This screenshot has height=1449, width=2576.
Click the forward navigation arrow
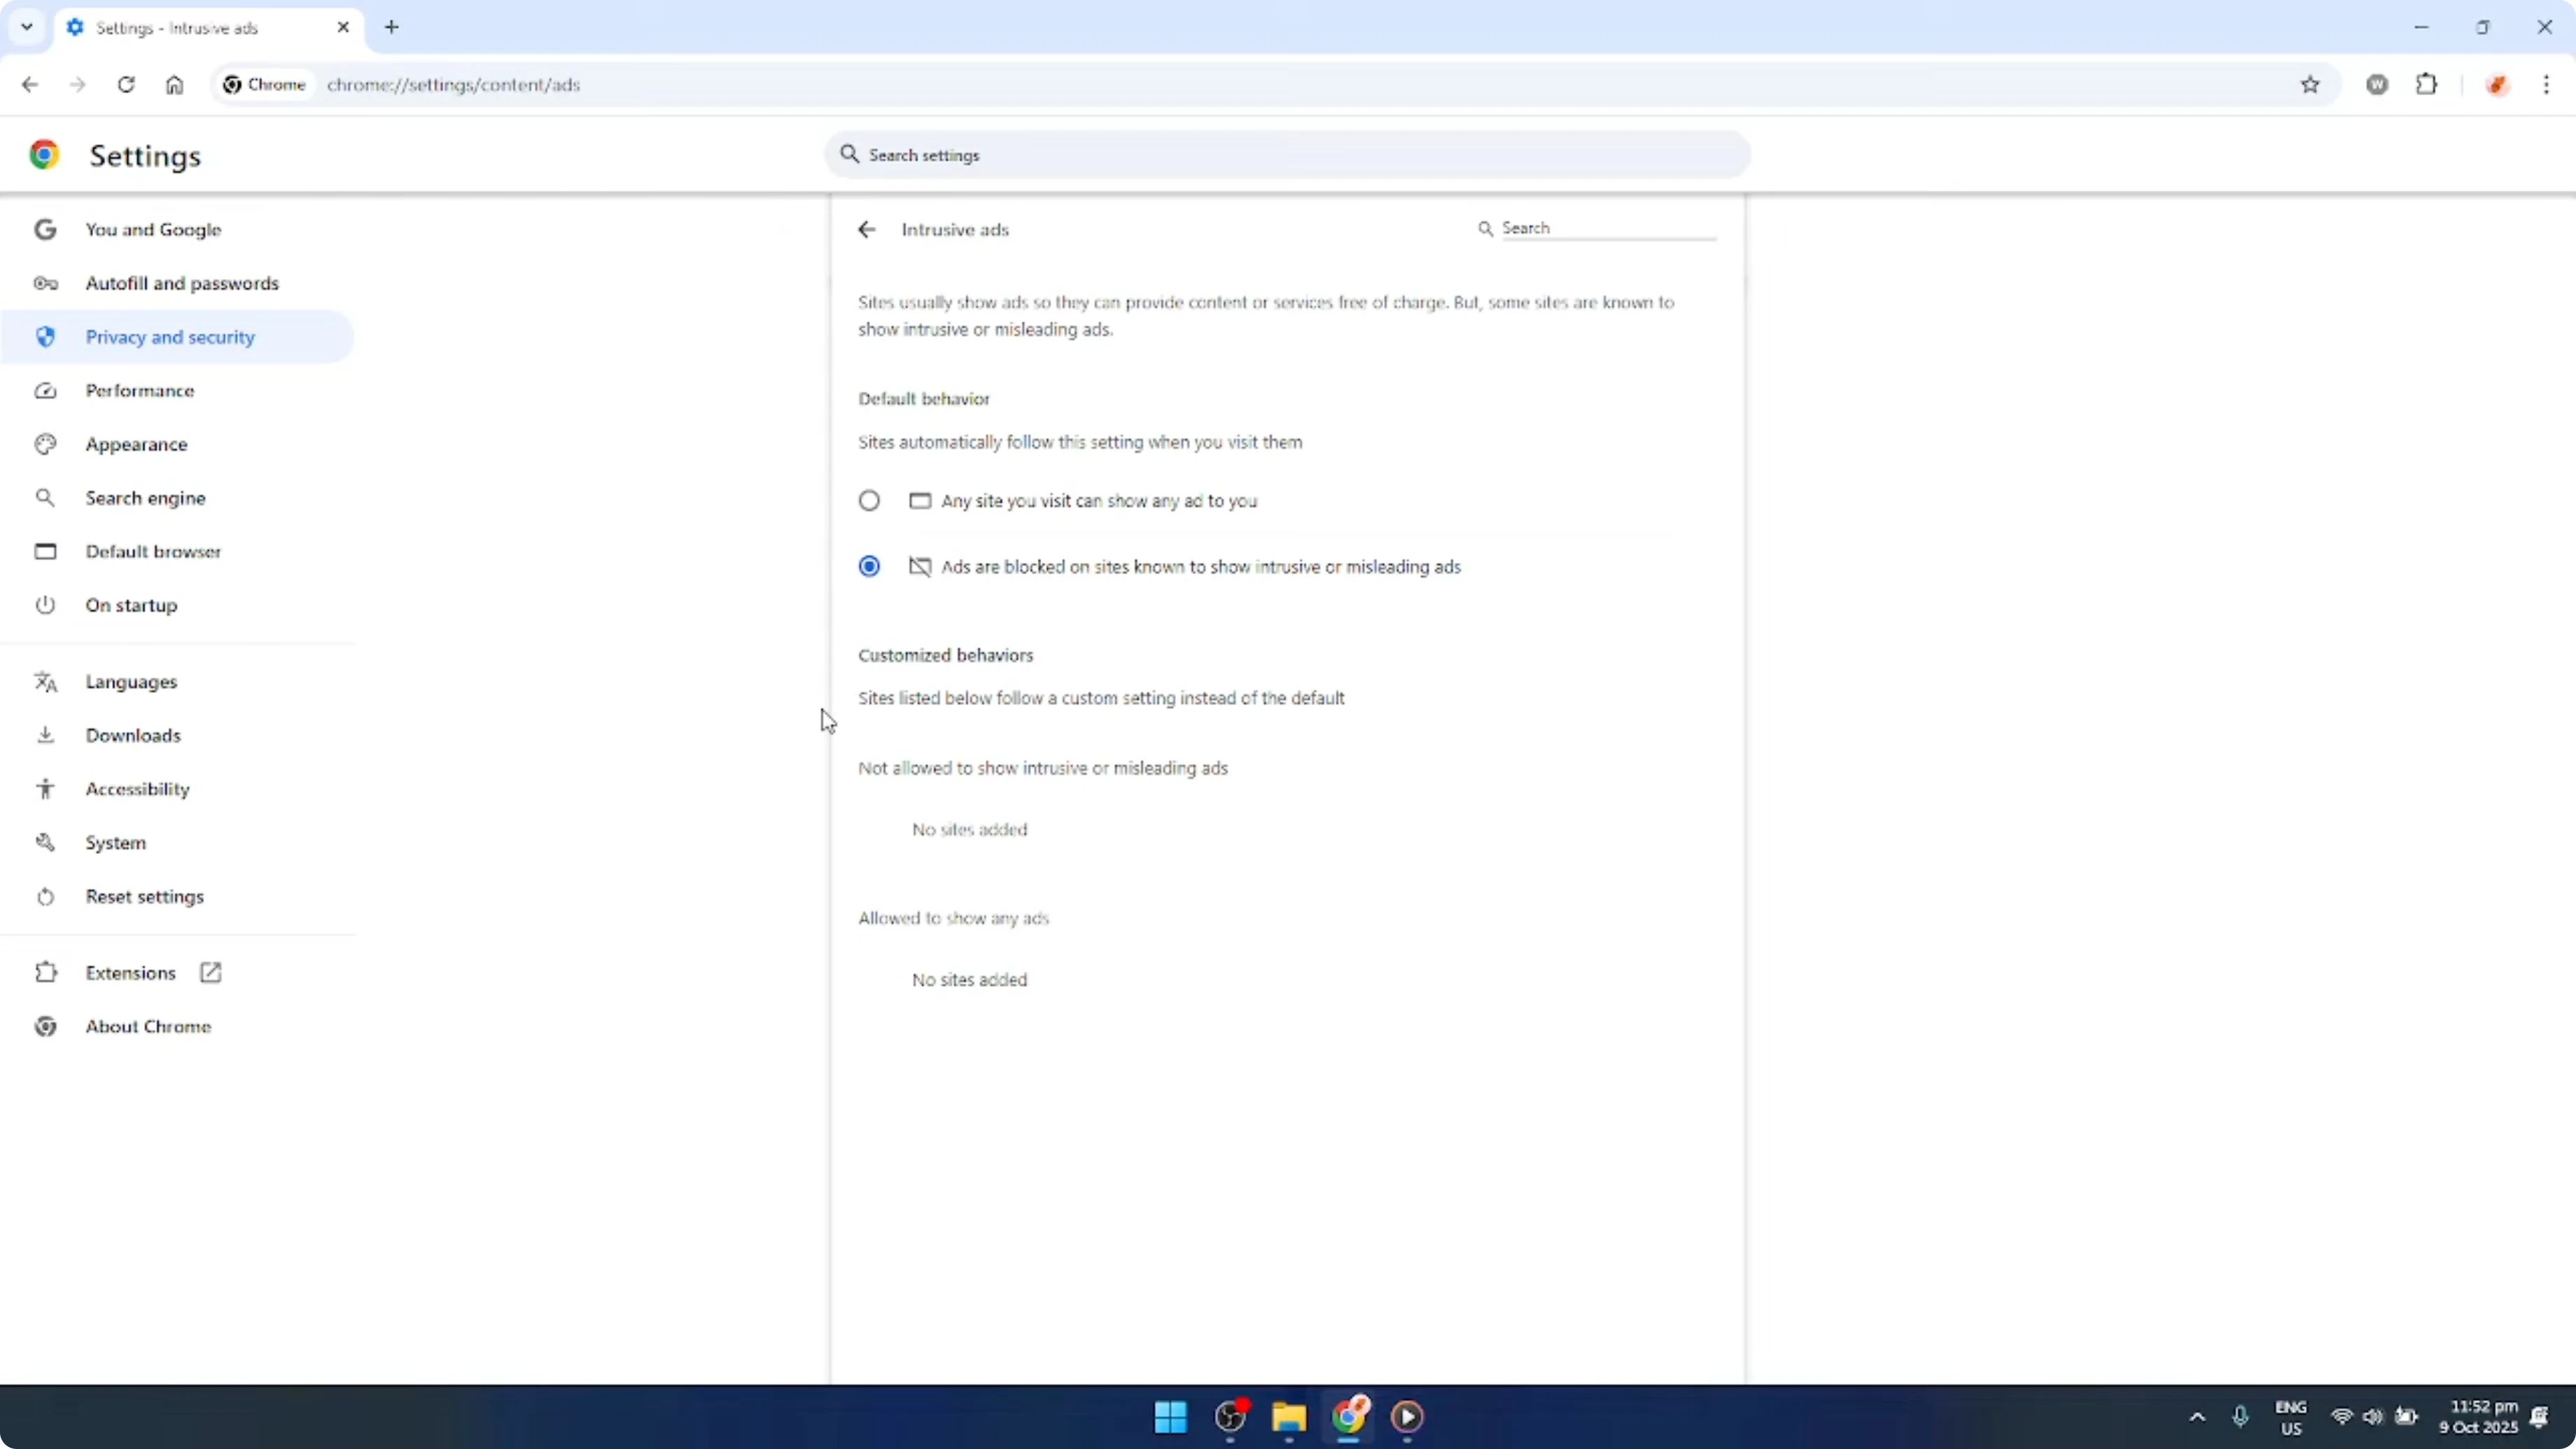coord(77,85)
